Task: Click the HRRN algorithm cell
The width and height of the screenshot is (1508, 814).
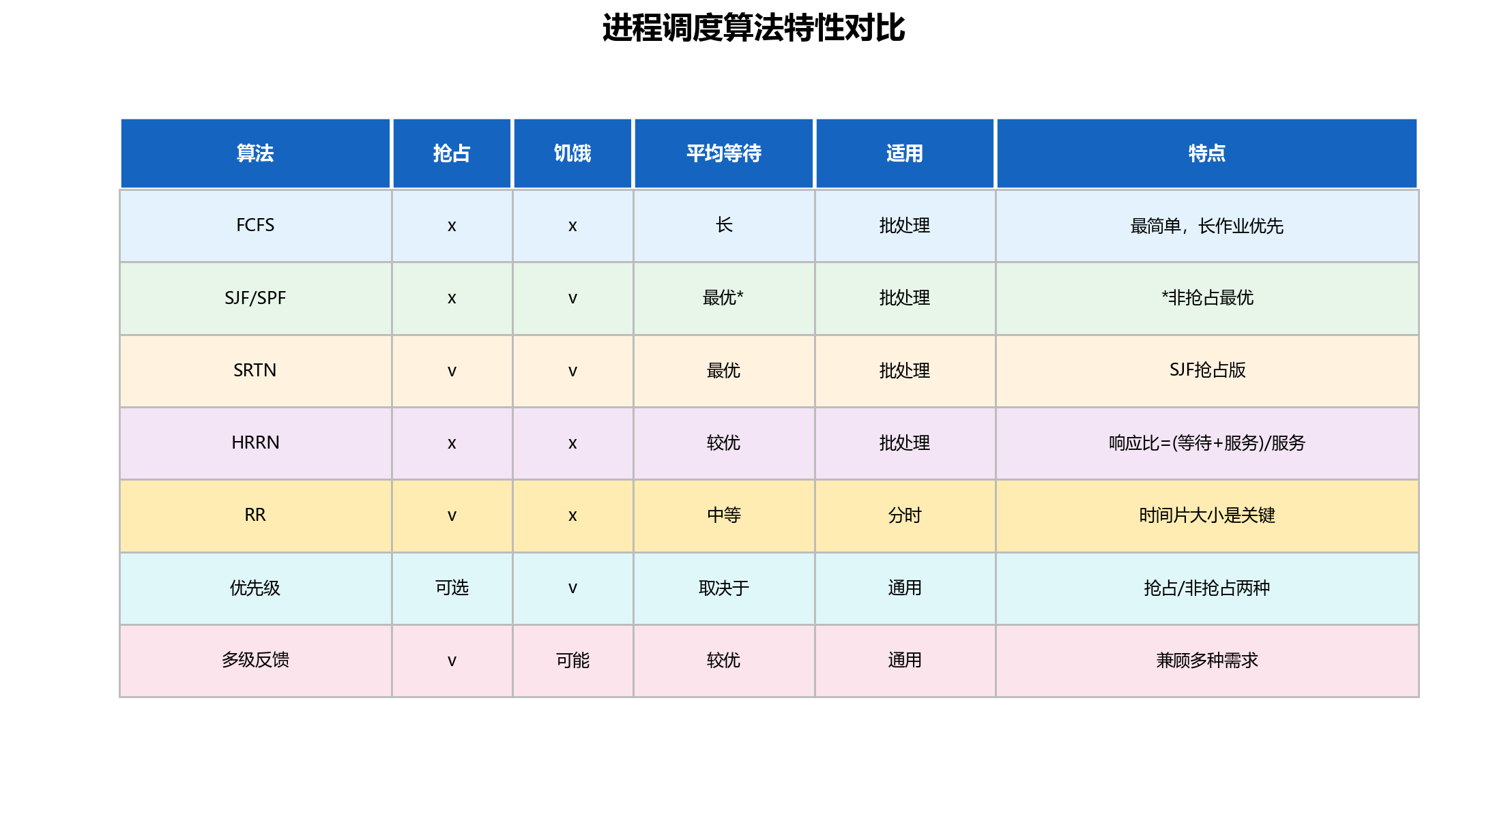Action: 255,443
